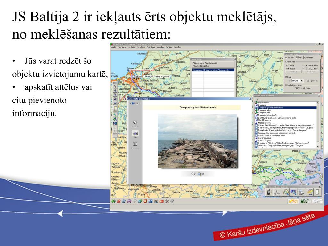Select the Foto camera icon

(135, 134)
